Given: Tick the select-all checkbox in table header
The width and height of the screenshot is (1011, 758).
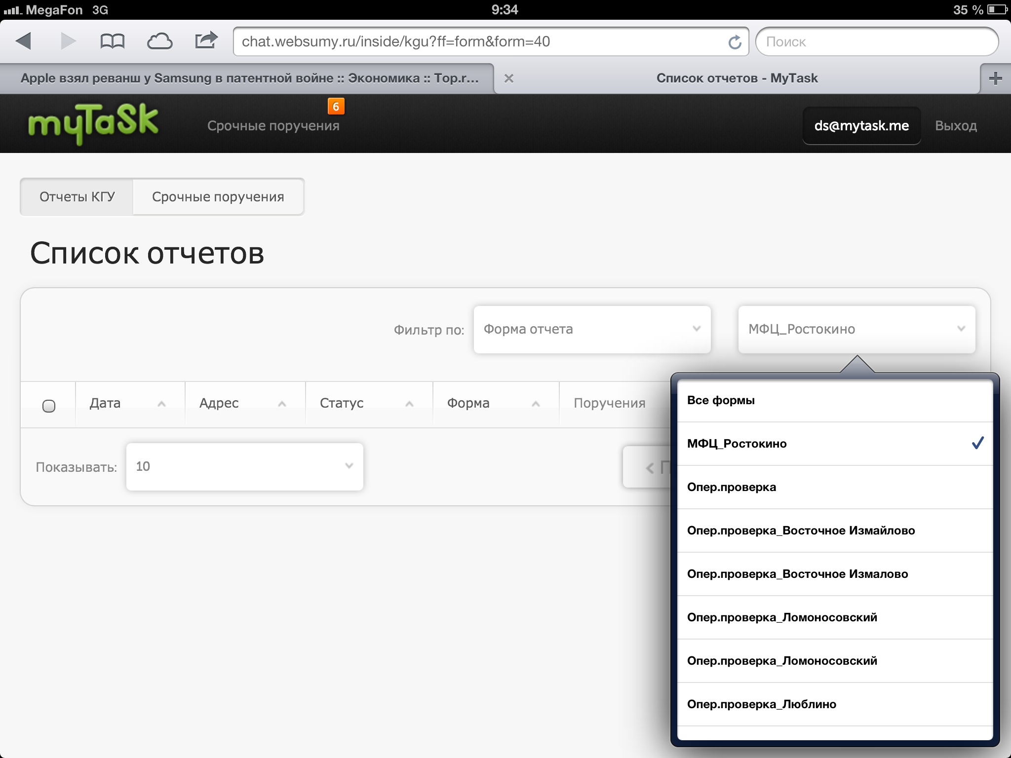Looking at the screenshot, I should [49, 406].
